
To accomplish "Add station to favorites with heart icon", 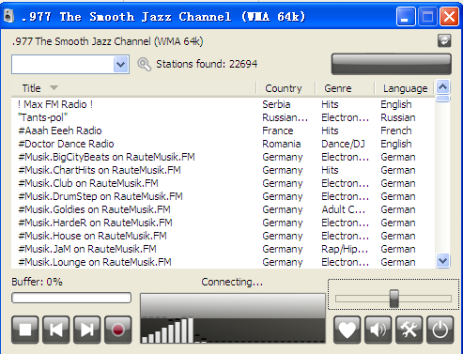I will [x=347, y=330].
